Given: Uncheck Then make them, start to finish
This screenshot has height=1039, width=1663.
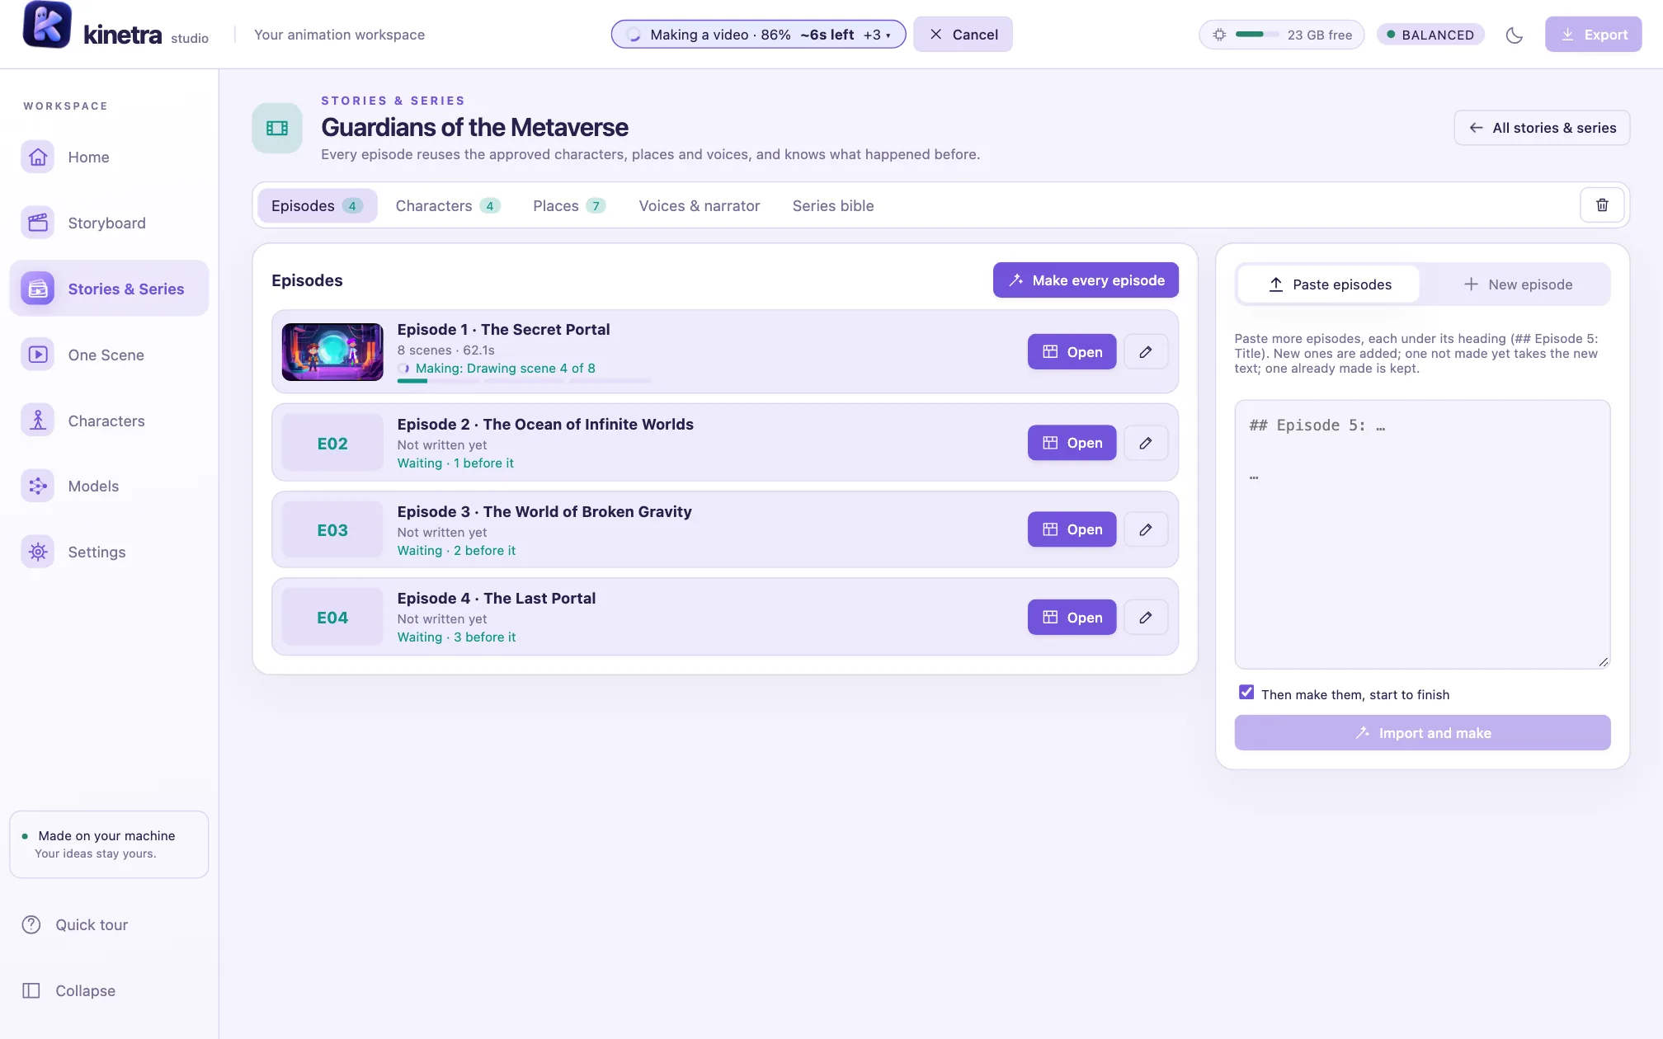Looking at the screenshot, I should point(1246,693).
